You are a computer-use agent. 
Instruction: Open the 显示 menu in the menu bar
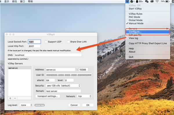(x=7, y=1)
